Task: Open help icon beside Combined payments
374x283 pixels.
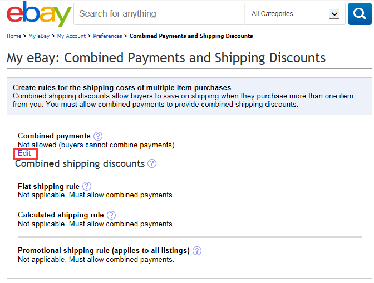Action: click(99, 136)
